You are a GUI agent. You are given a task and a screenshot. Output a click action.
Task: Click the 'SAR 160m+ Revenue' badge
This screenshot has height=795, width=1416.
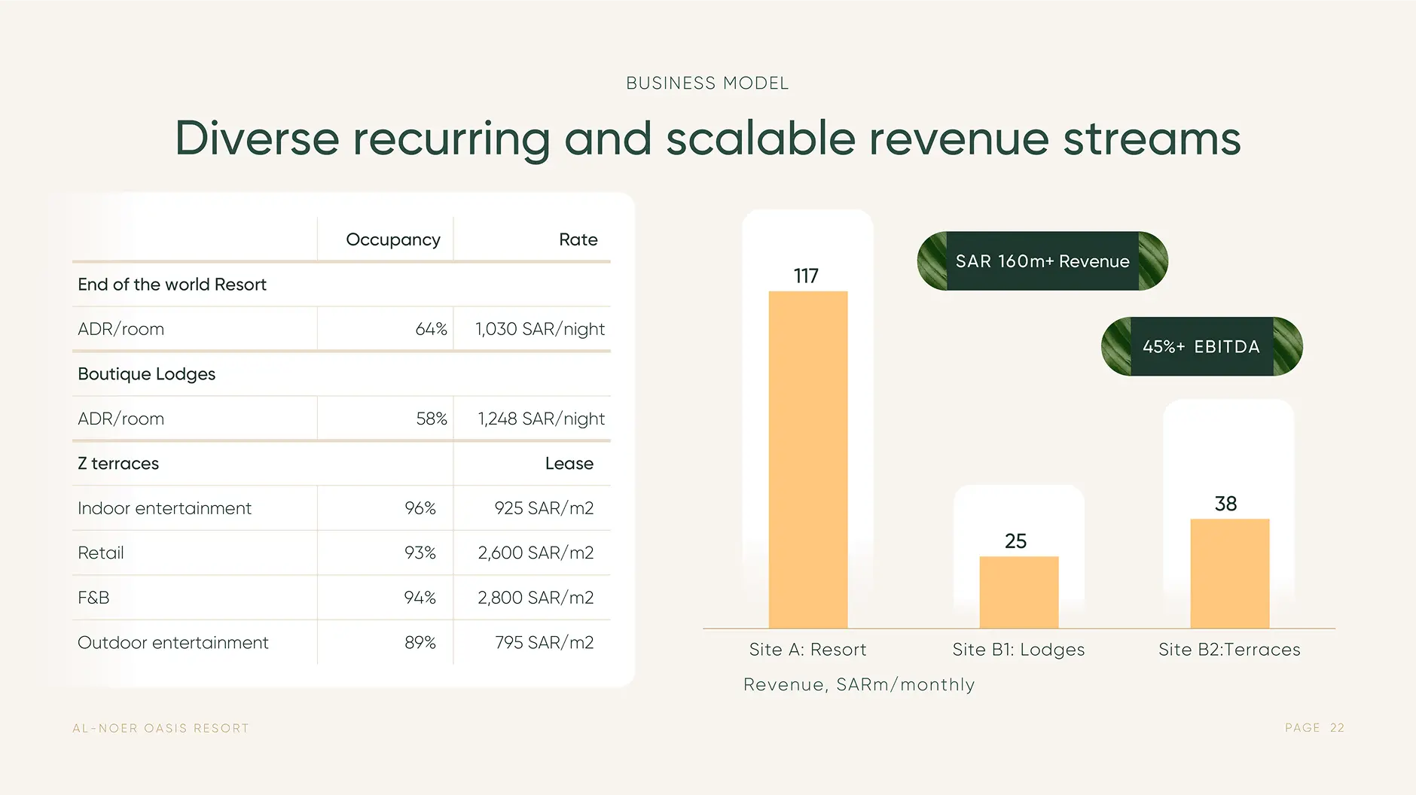pyautogui.click(x=1042, y=261)
